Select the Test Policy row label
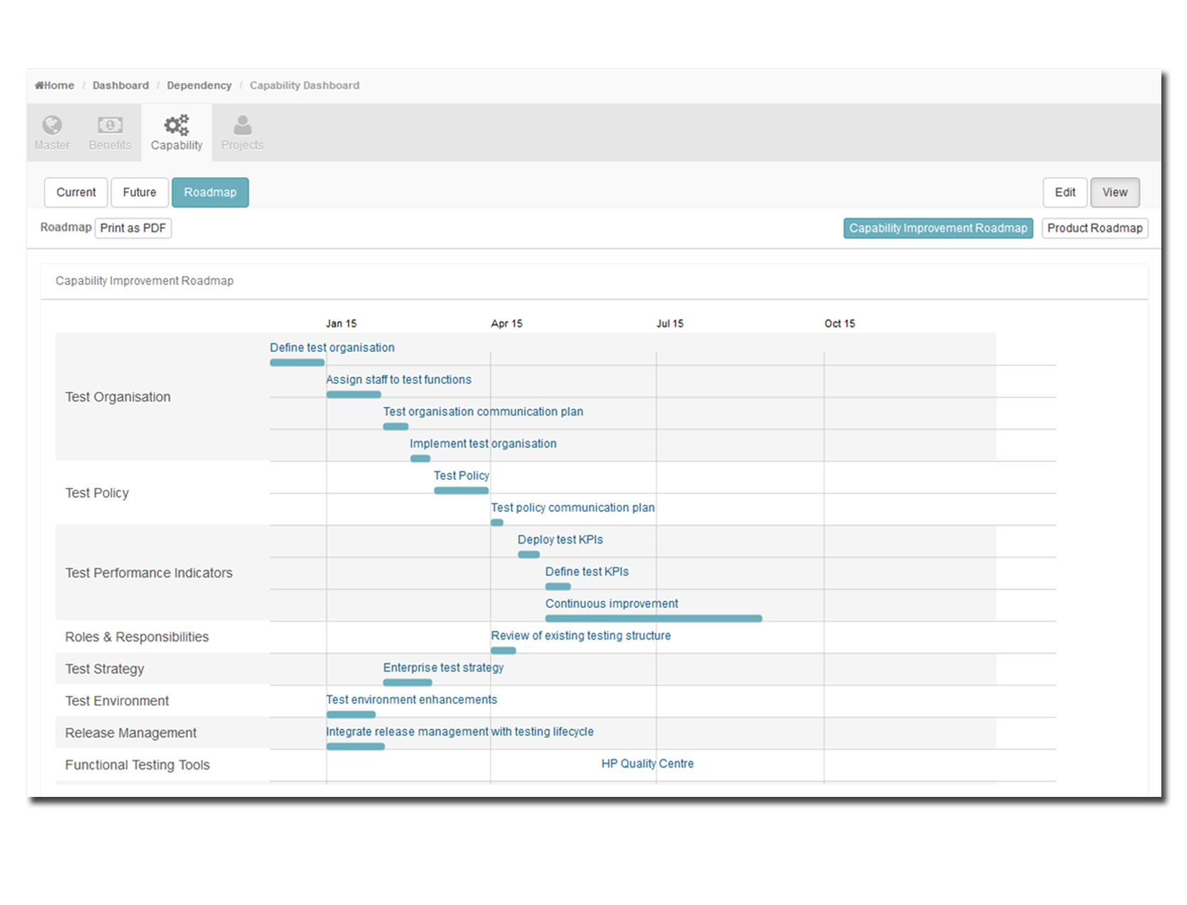The image size is (1187, 905). 97,493
